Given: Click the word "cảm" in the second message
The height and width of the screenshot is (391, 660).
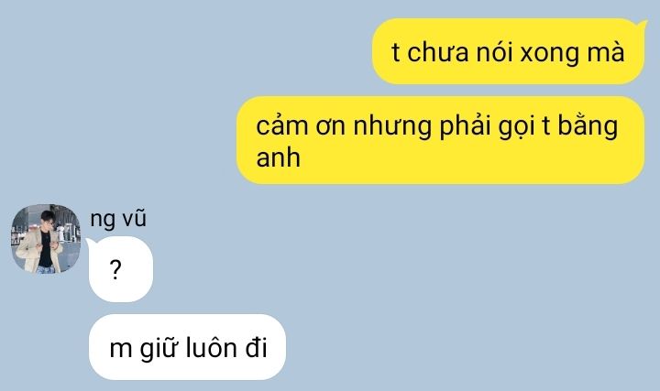Looking at the screenshot, I should [x=282, y=125].
